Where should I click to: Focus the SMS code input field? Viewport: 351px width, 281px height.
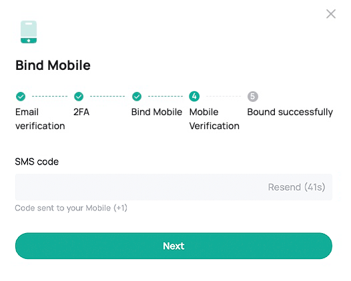173,187
